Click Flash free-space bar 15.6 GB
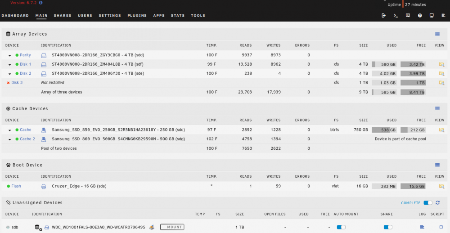Screen dimensions: 450x233 [x=413, y=186]
